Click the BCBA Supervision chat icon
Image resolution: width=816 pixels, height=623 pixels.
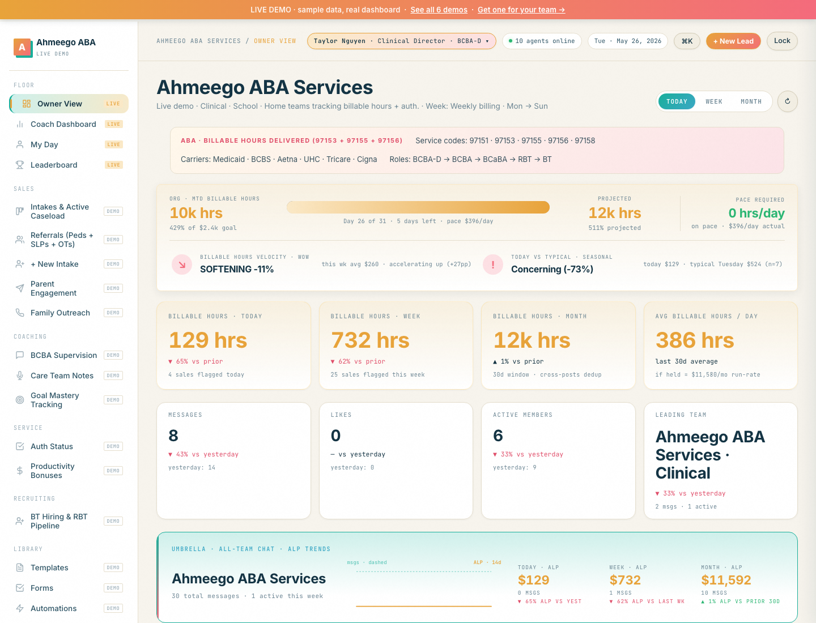coord(20,355)
